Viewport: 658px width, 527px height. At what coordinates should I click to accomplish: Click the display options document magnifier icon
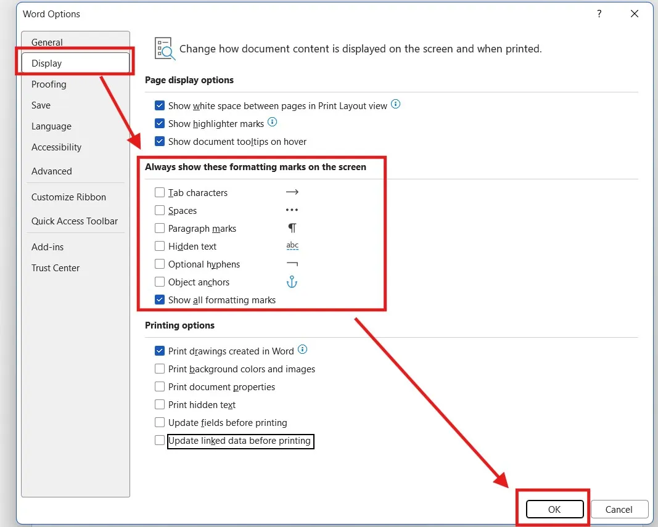click(165, 48)
